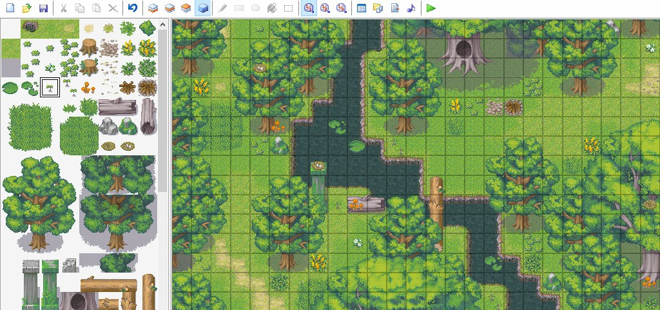Image resolution: width=660 pixels, height=310 pixels.
Task: Pick the moss-covered tree stump palette tile
Action: tap(89, 67)
